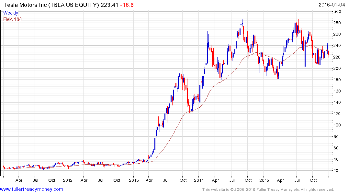Viewport: 348px width, 194px height.
Task: Click the copyright Fuller Treacy Money notice
Action: pos(268,189)
